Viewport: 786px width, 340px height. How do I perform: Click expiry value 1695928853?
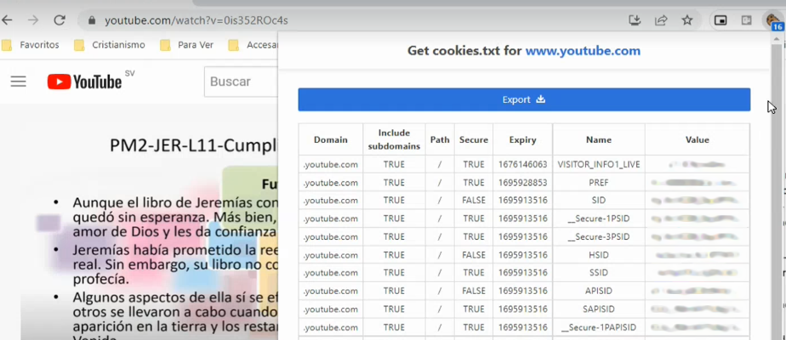click(523, 183)
